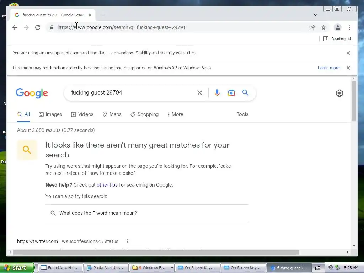Screen dimensions: 364x273
Task: Click the keyboard icon in taskbar
Action: click(317, 268)
